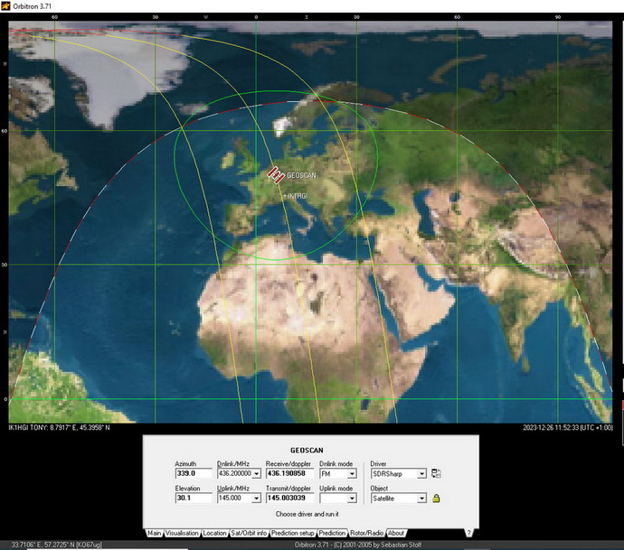Click the GEOSCAN label on the map
Screen dimensions: 624x550
301,175
